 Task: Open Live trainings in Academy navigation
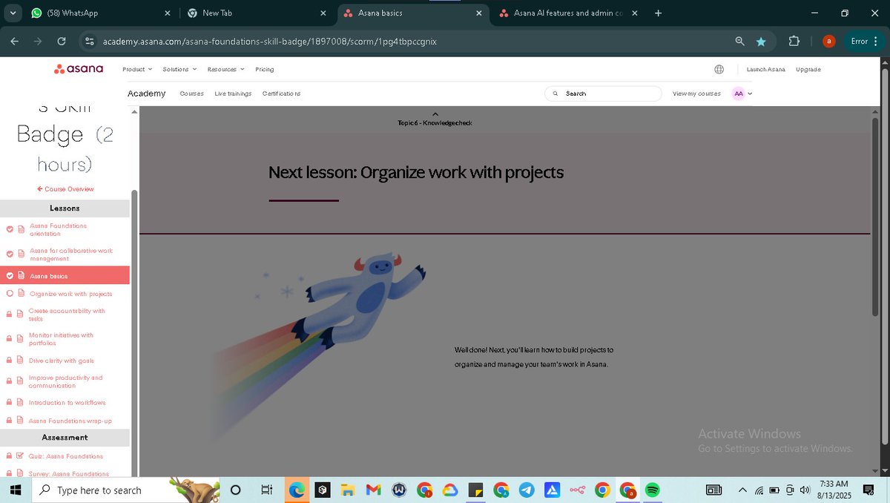pyautogui.click(x=233, y=93)
